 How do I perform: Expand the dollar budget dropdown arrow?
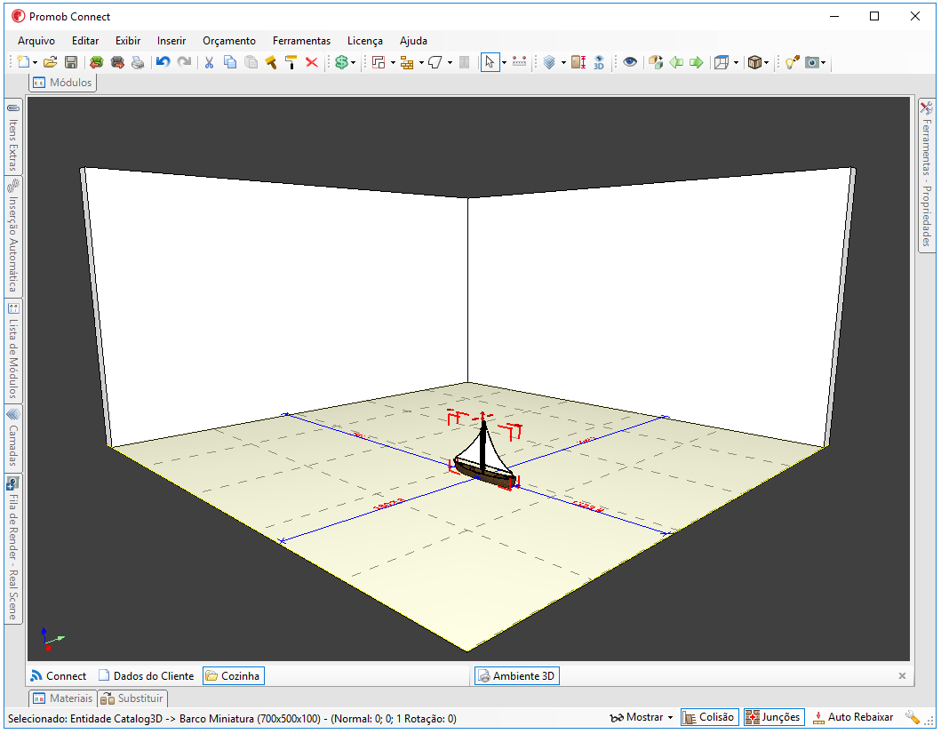click(x=353, y=62)
